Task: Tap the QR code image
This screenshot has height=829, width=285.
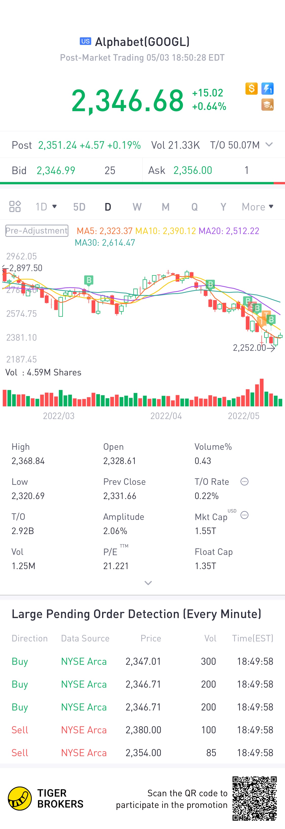Action: tap(255, 799)
